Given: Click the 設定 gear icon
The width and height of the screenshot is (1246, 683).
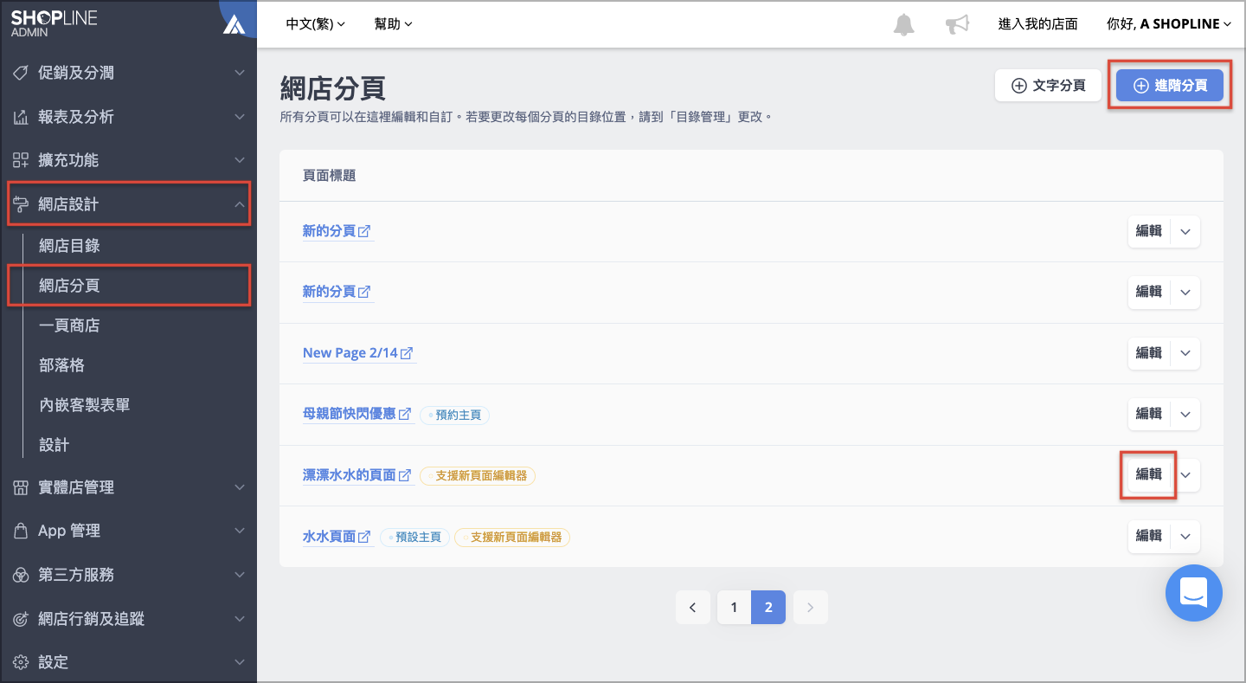Looking at the screenshot, I should coord(20,662).
